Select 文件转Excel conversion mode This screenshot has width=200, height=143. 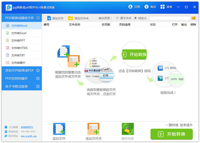coord(22,33)
